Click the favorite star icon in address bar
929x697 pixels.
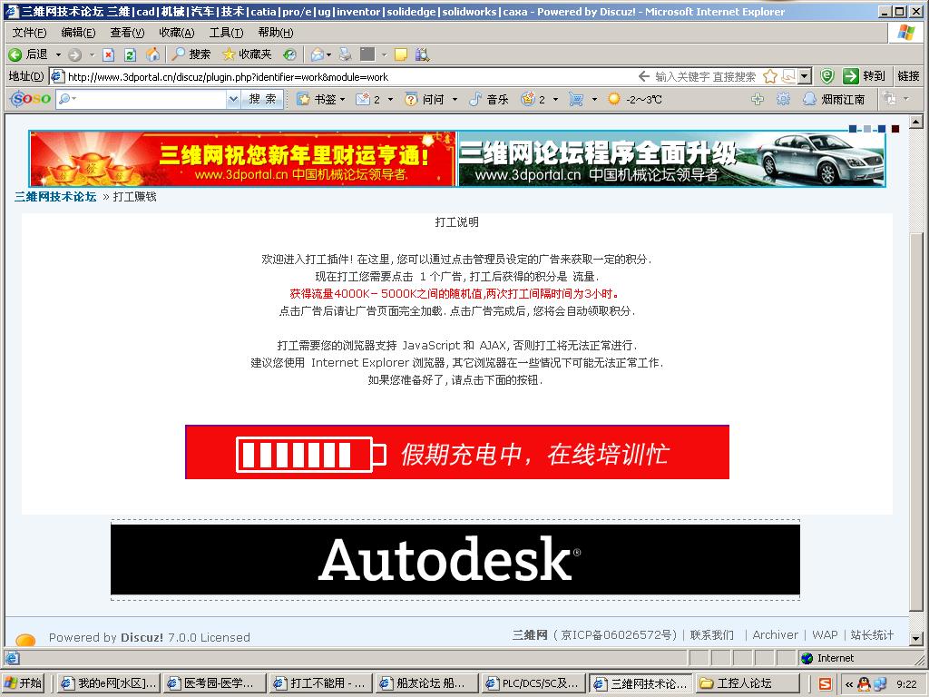[769, 76]
